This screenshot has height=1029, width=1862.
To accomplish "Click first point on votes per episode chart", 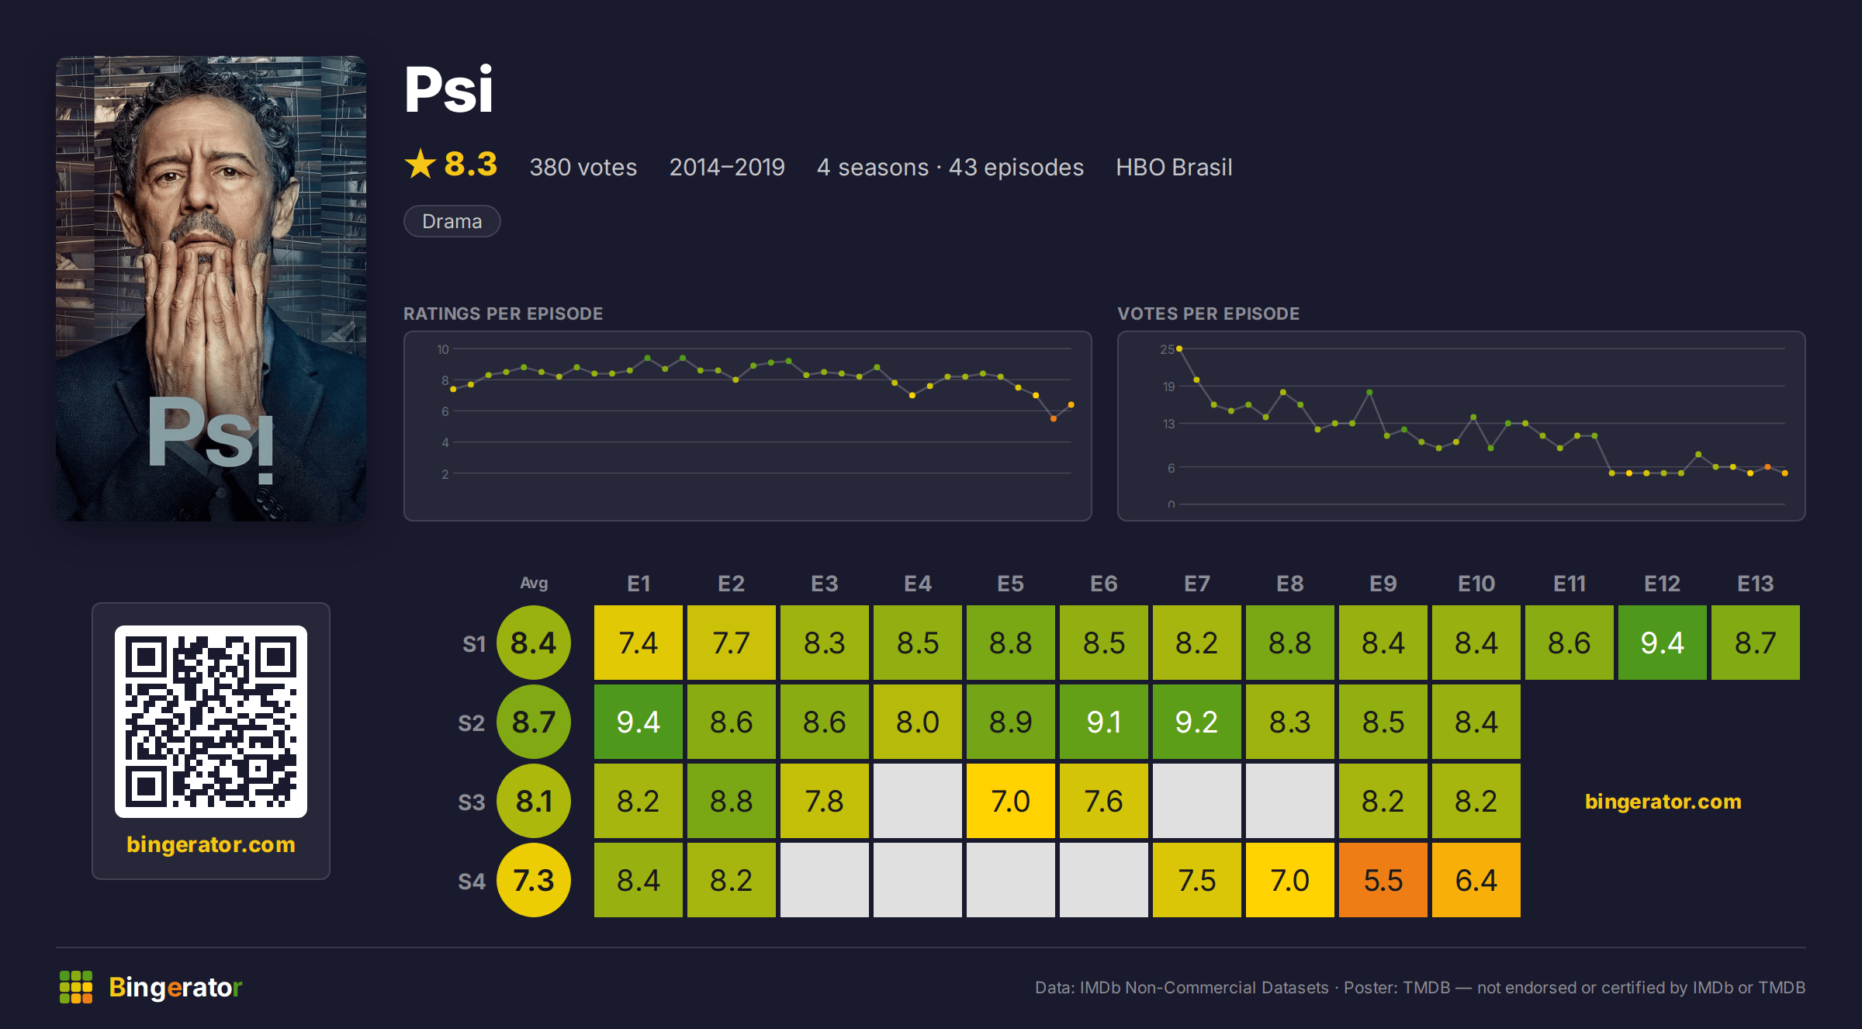I will click(1179, 349).
